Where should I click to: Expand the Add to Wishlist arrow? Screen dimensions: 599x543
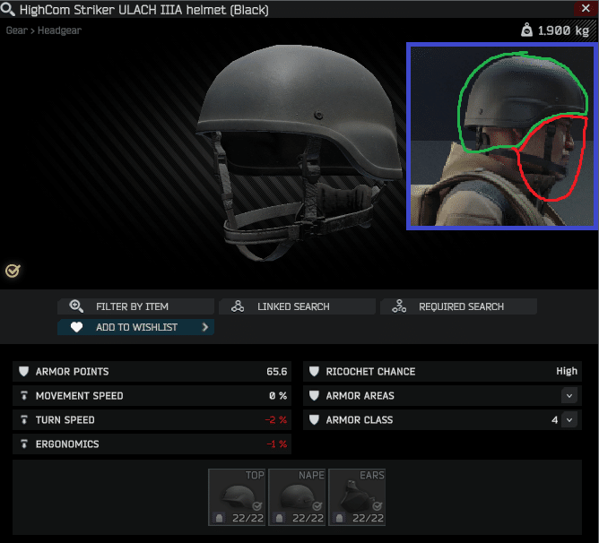[205, 327]
